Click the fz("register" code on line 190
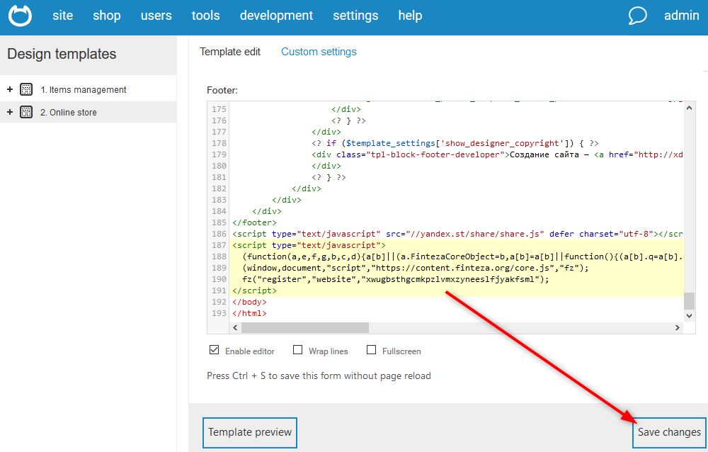This screenshot has height=452, width=708. tap(396, 279)
